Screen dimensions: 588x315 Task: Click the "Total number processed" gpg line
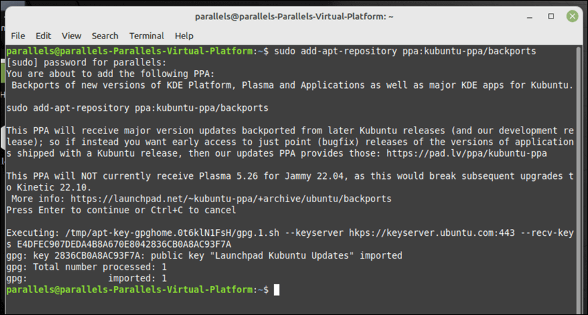tap(87, 267)
